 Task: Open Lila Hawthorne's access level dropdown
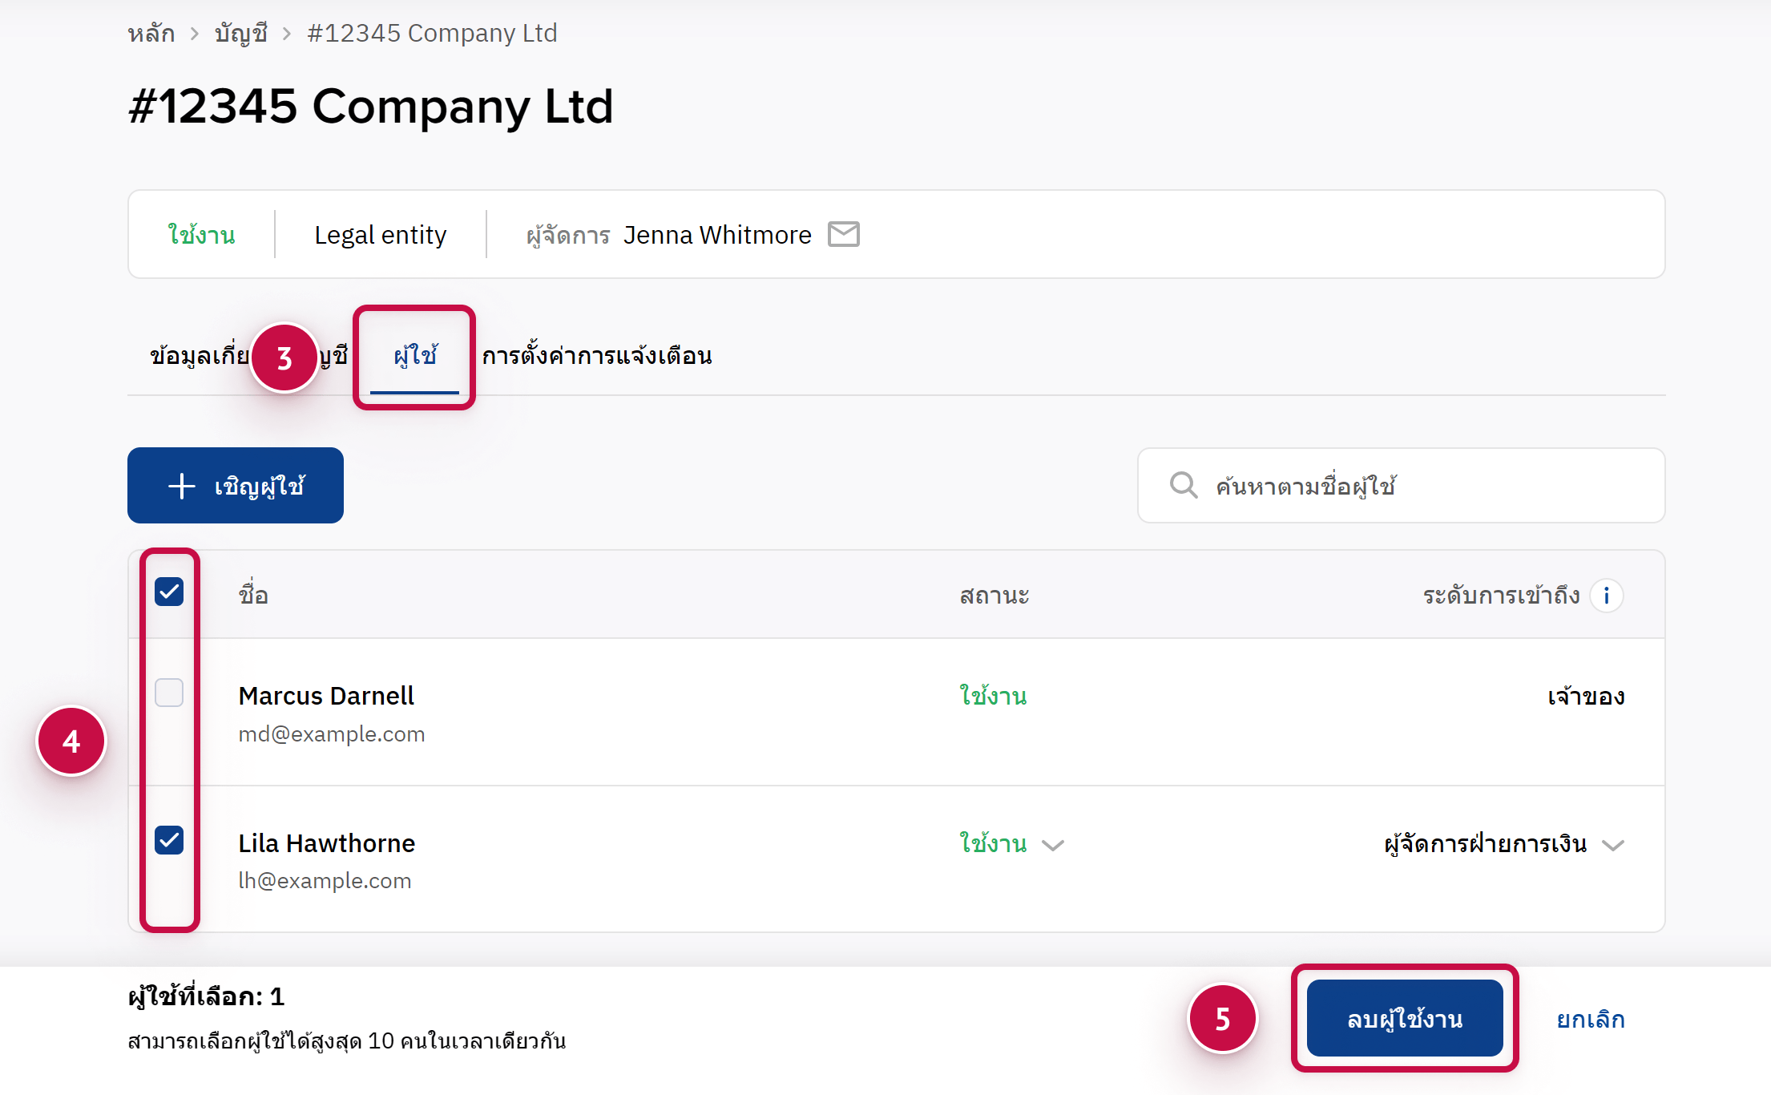(1612, 845)
